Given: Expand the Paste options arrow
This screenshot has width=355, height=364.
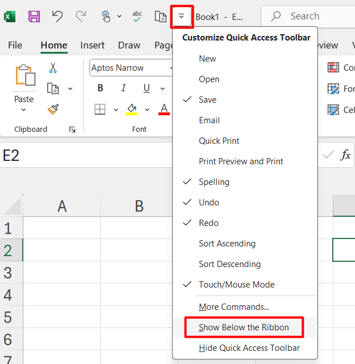Looking at the screenshot, I should (x=24, y=110).
